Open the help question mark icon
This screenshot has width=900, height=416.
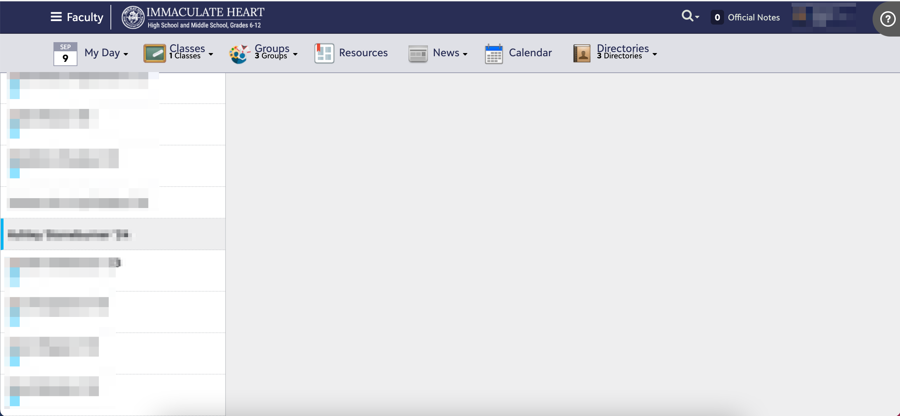pyautogui.click(x=887, y=19)
